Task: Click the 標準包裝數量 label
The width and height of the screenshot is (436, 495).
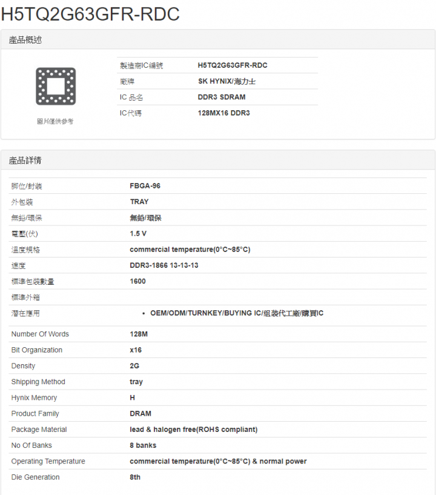Action: click(33, 282)
